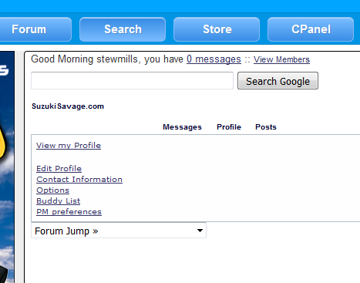Open the PM preferences link

click(x=69, y=212)
